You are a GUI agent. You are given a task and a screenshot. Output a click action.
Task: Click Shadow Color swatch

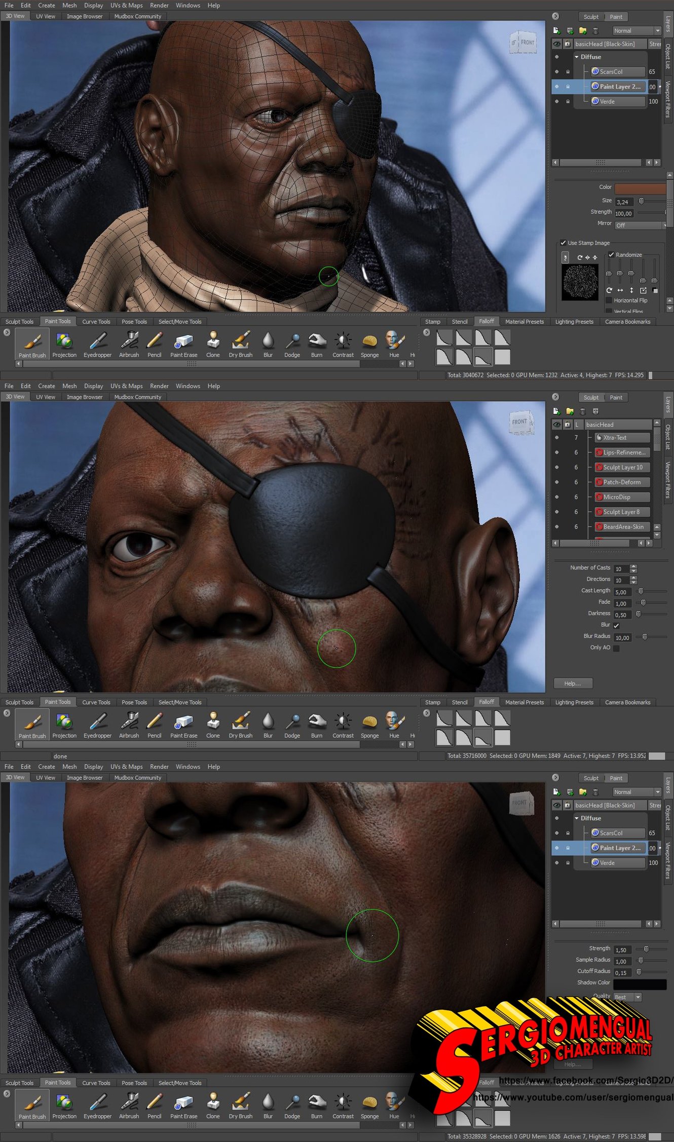tap(640, 984)
